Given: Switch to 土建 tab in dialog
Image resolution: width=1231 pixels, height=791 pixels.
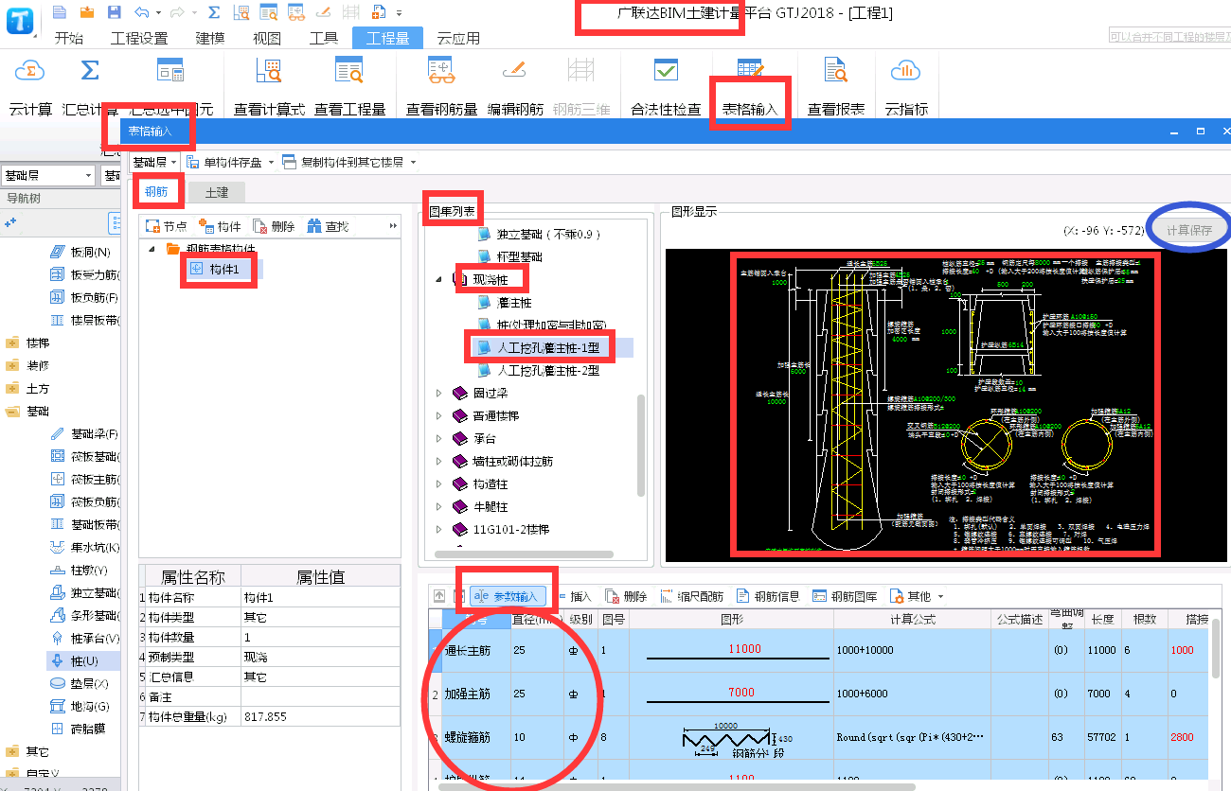Looking at the screenshot, I should 217,192.
